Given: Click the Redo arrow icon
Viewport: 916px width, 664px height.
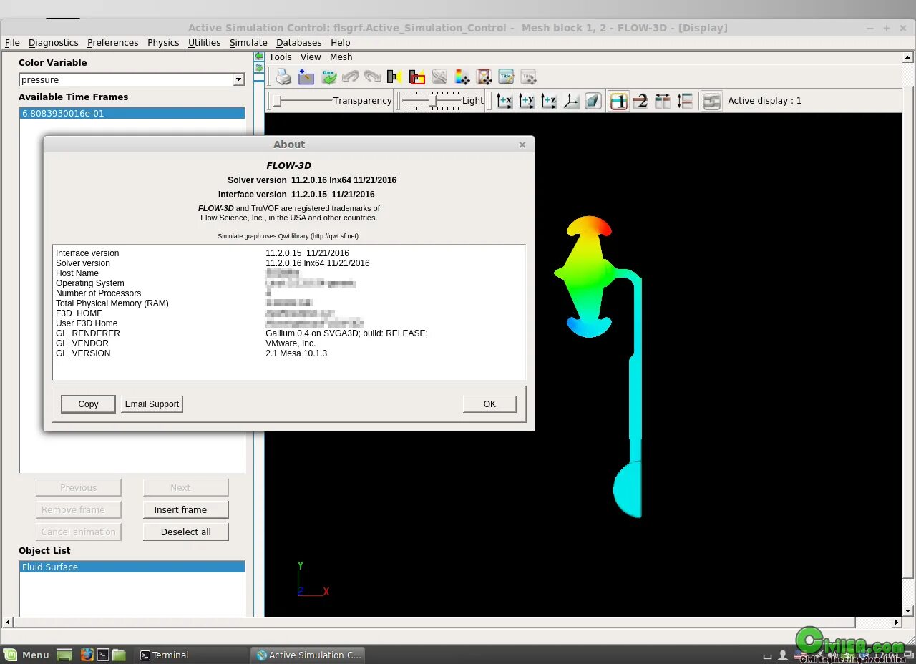Looking at the screenshot, I should [373, 77].
